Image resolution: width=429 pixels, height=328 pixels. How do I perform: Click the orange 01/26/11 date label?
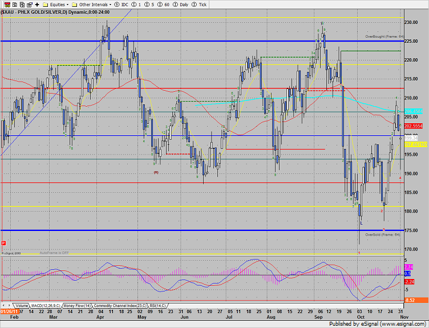pyautogui.click(x=9, y=311)
